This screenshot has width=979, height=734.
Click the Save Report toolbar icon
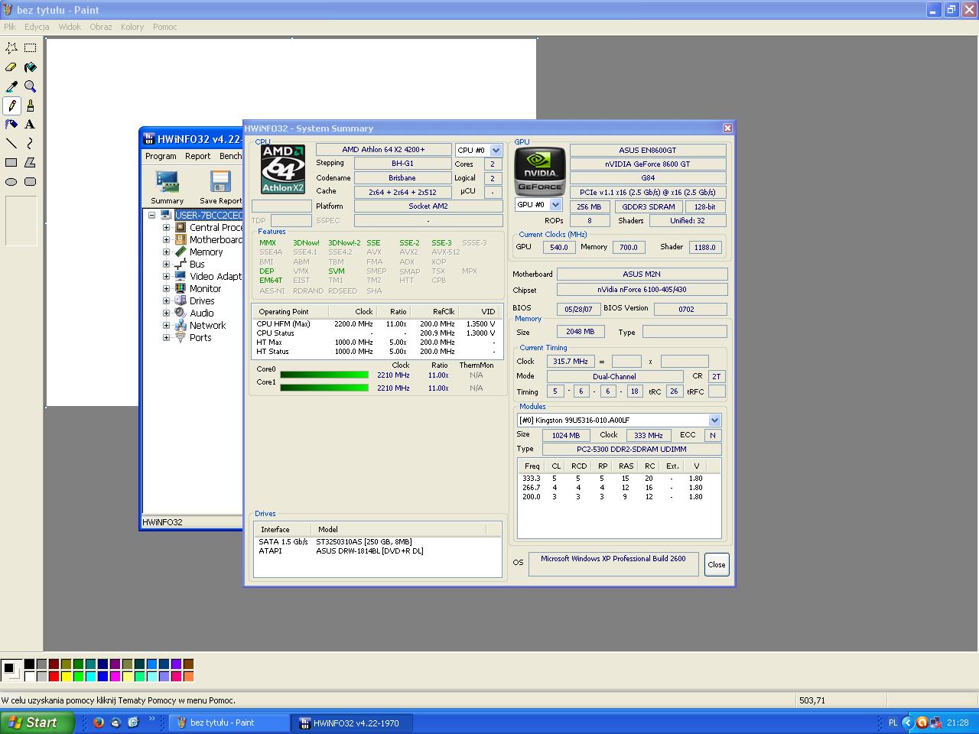coord(220,187)
